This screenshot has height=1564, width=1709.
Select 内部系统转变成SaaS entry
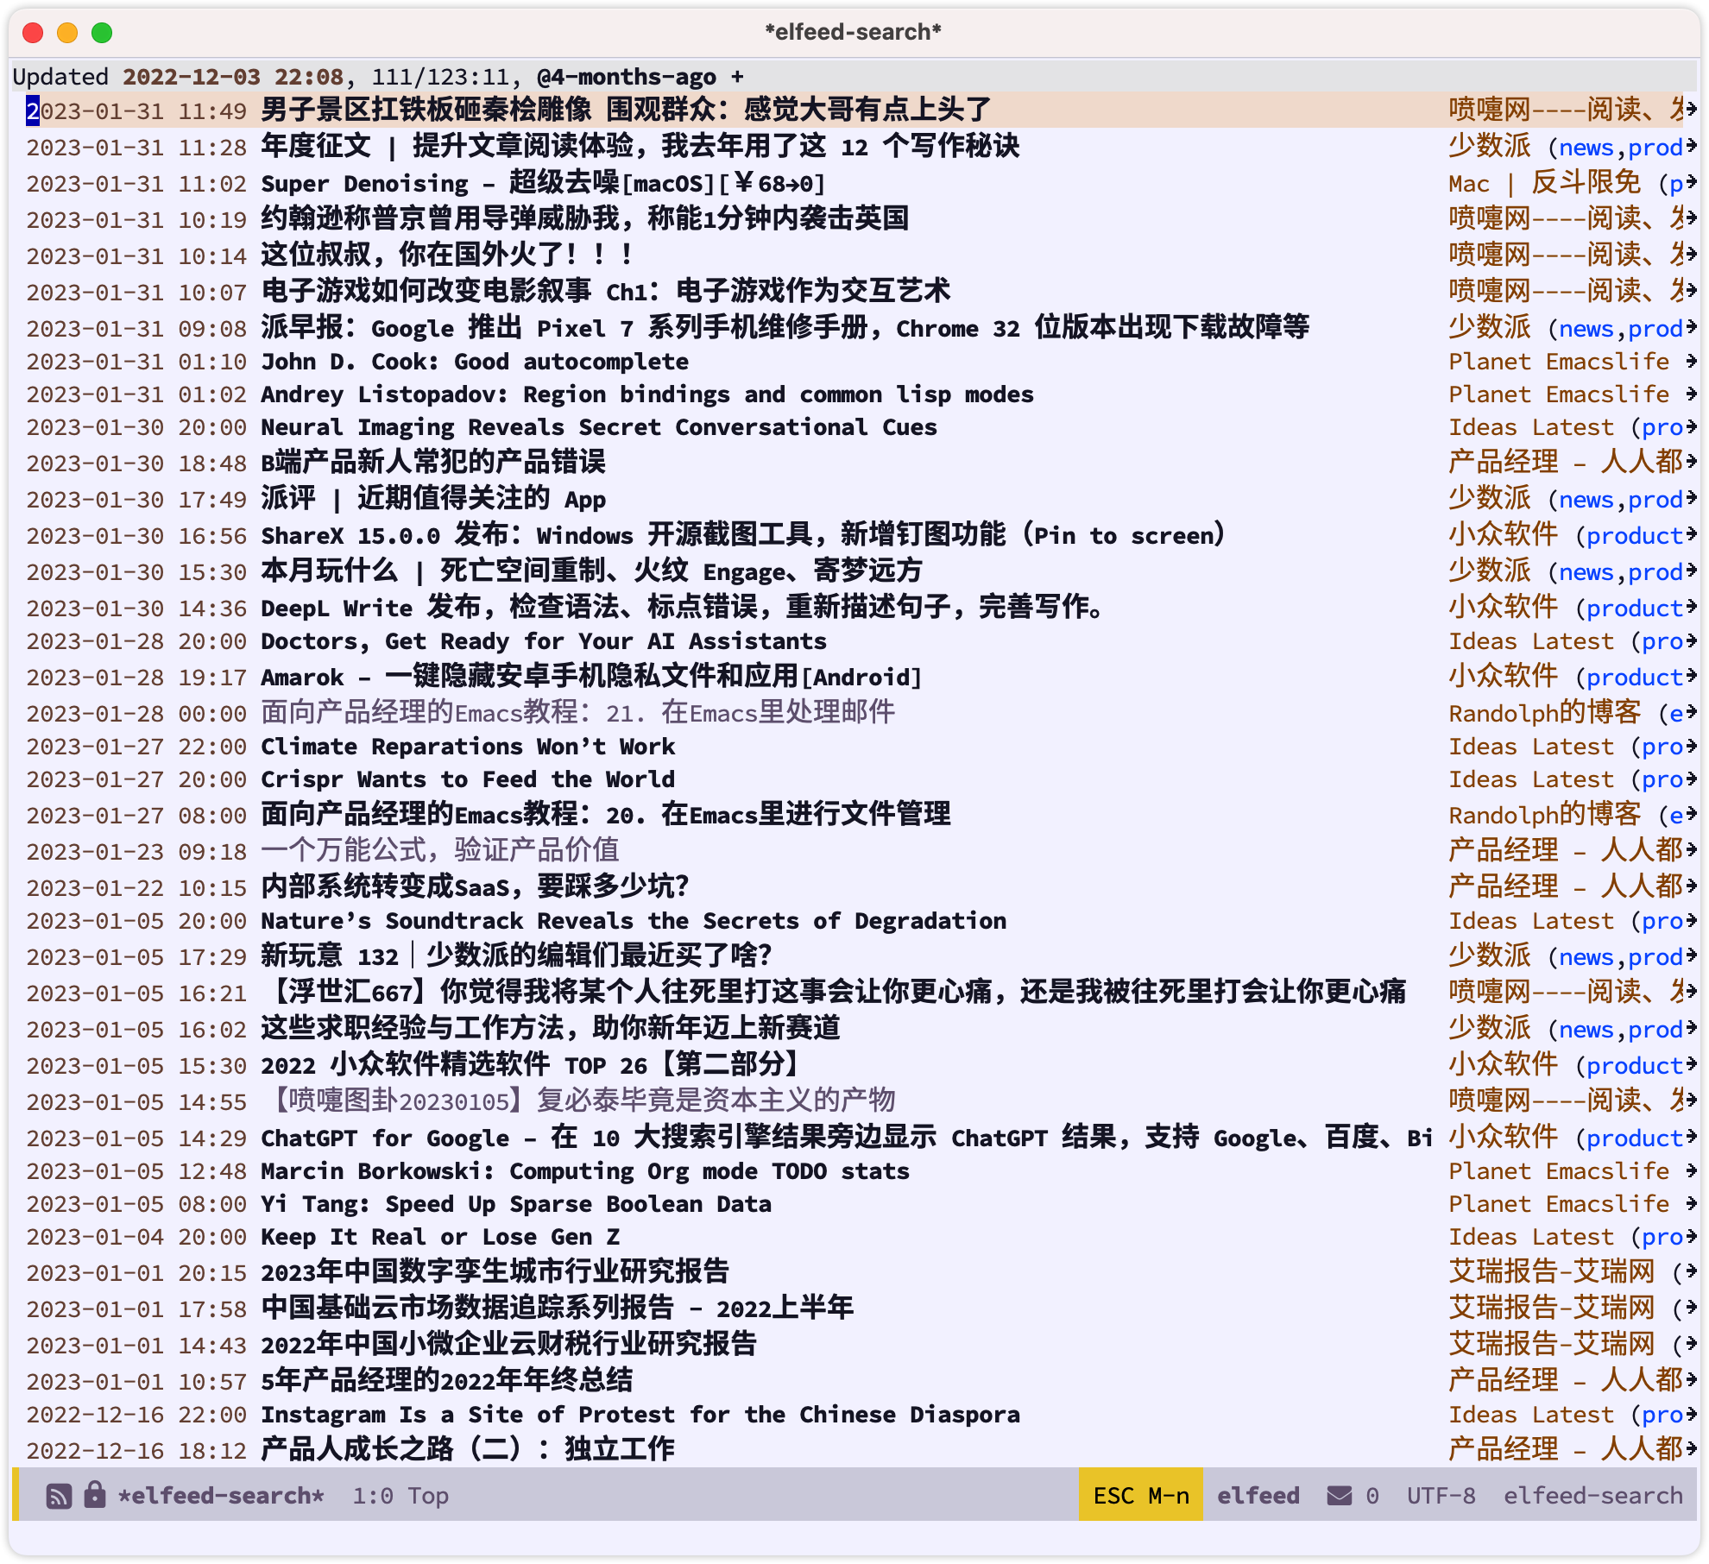[x=475, y=887]
